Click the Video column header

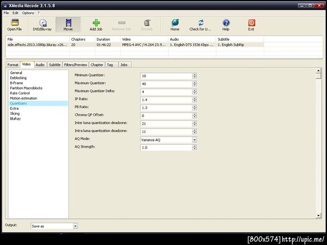144,39
